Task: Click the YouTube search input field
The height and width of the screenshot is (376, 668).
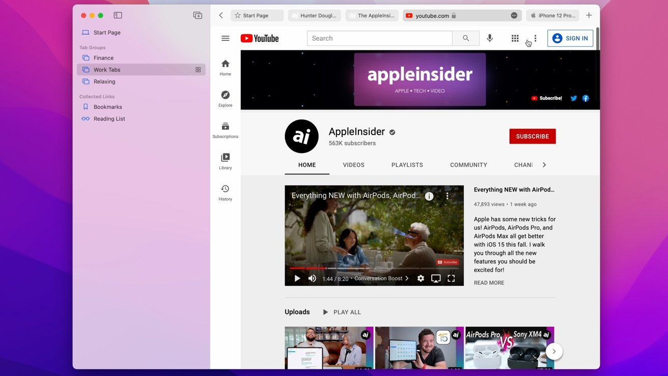Action: point(380,38)
